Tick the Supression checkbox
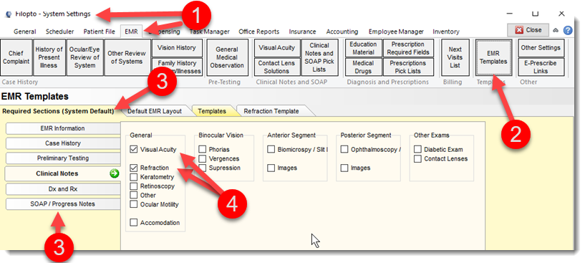This screenshot has height=263, width=585. [x=202, y=168]
